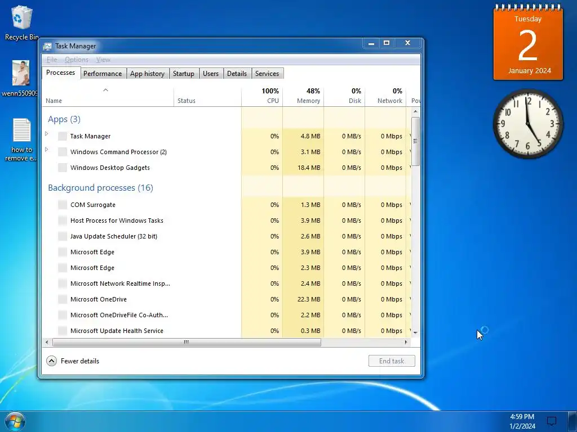
Task: Click the vertical scrollbar thumb
Action: pyautogui.click(x=415, y=141)
